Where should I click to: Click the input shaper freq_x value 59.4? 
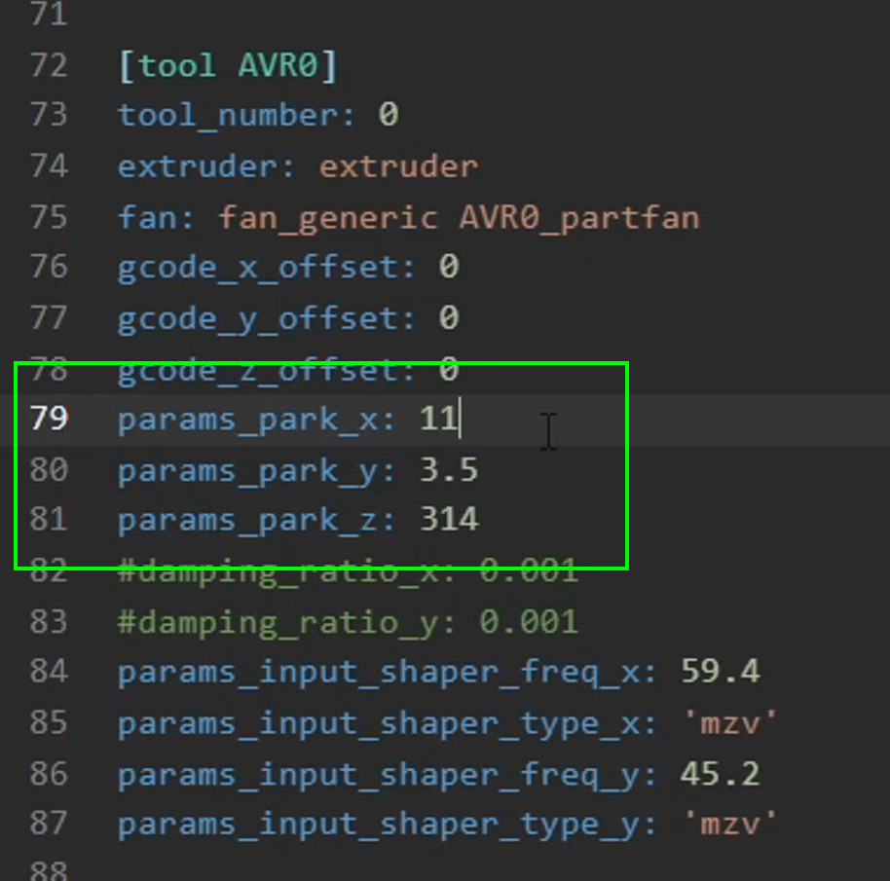tap(720, 672)
